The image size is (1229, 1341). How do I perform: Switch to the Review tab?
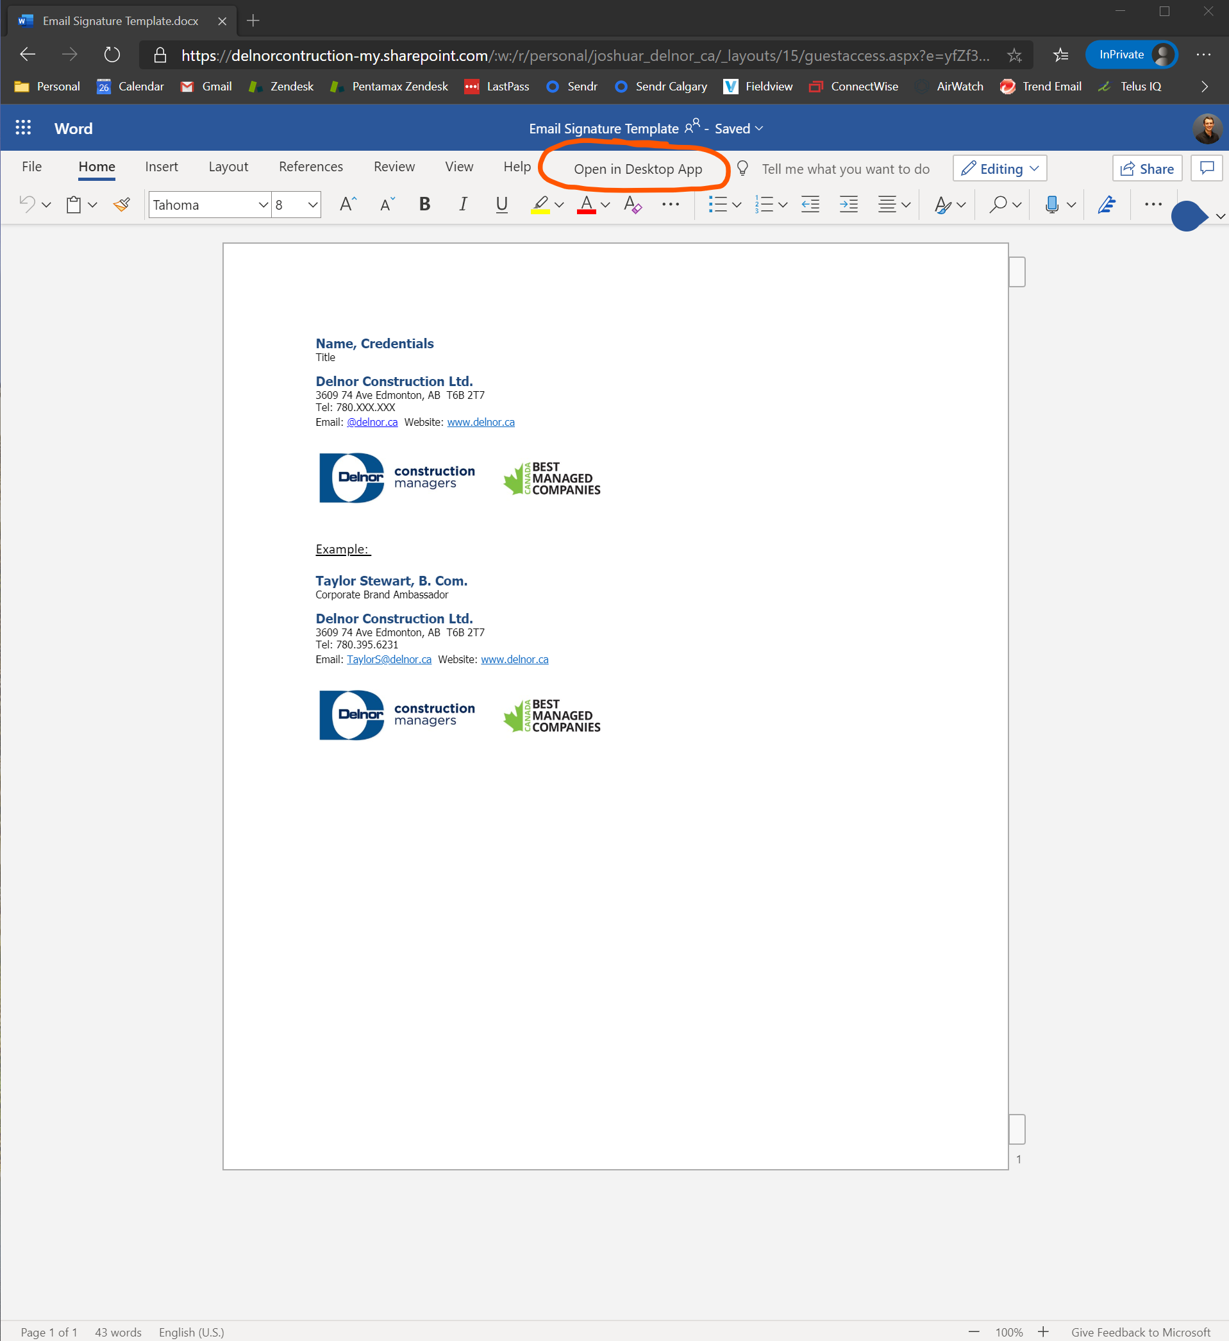coord(394,166)
